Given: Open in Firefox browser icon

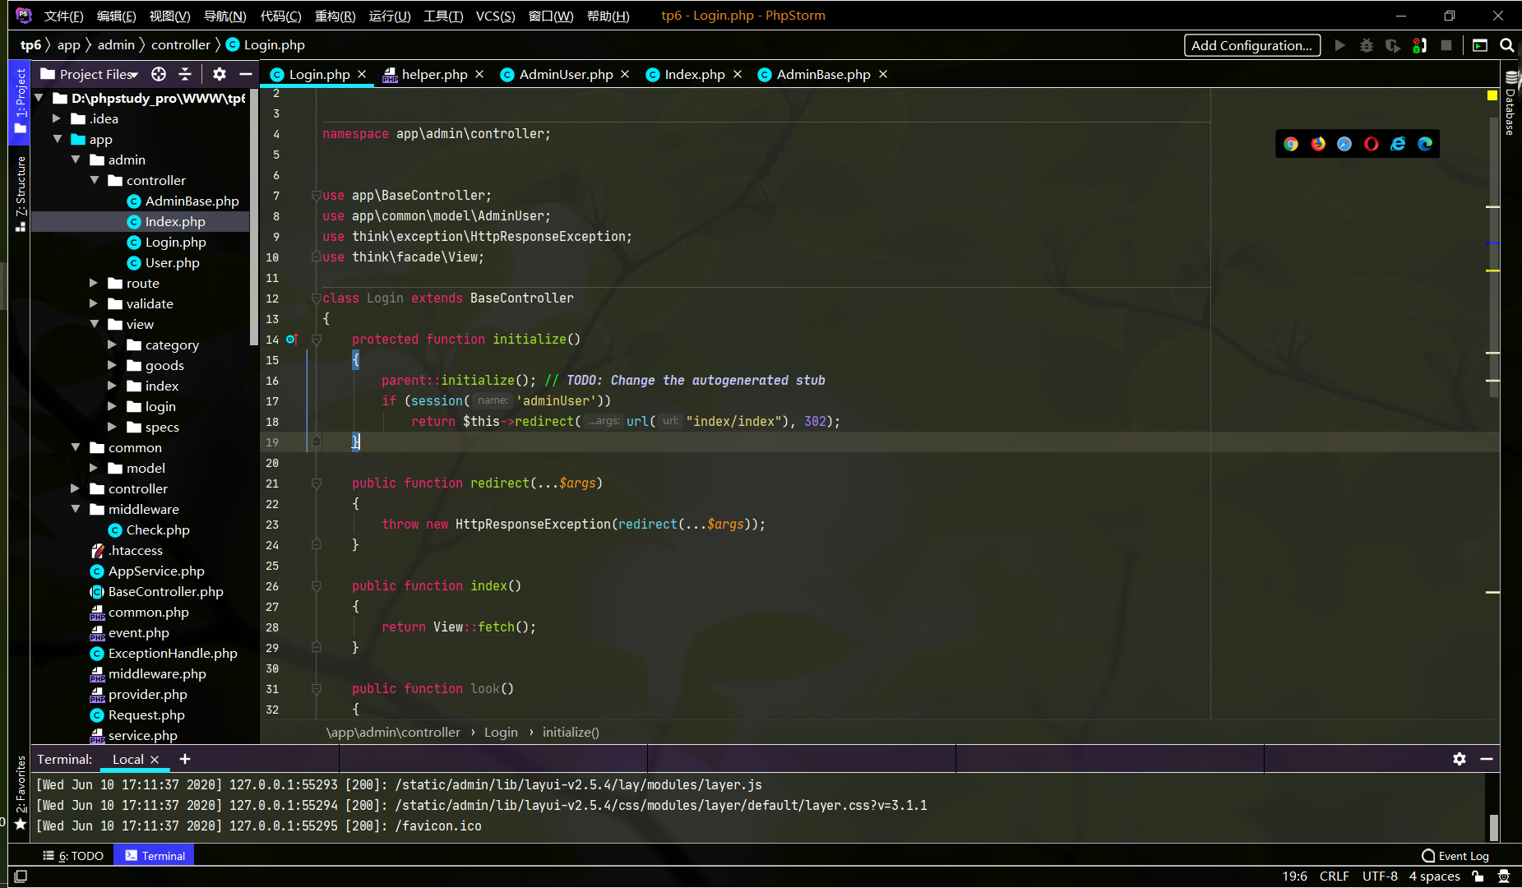Looking at the screenshot, I should [x=1318, y=144].
